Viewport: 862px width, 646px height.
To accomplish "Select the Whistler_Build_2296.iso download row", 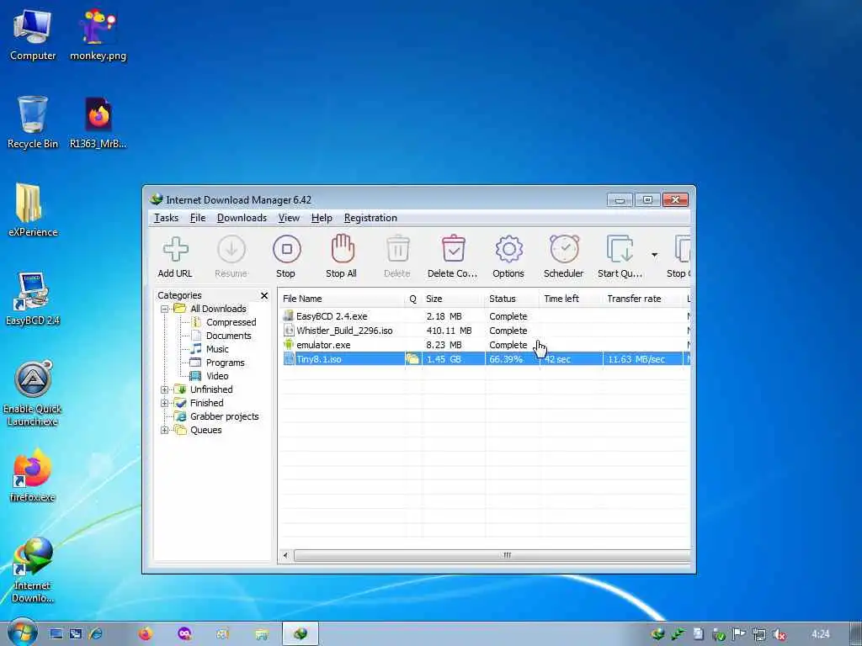I will 484,331.
